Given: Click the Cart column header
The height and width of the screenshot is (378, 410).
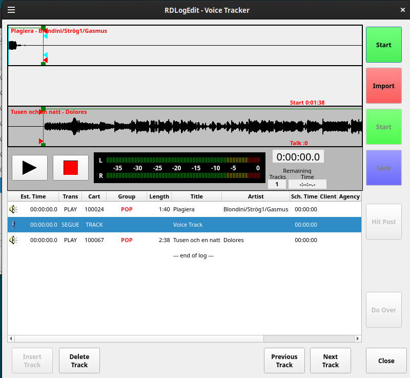Looking at the screenshot, I should pyautogui.click(x=94, y=196).
